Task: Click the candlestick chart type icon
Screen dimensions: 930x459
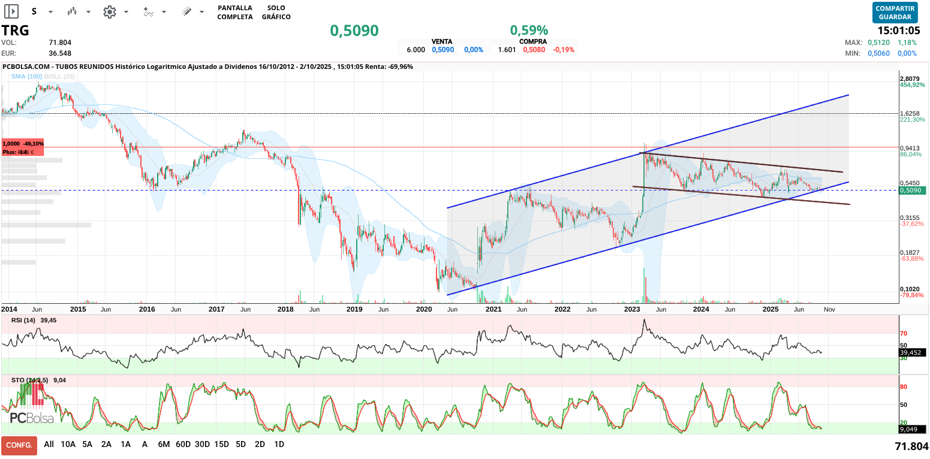Action: [73, 11]
